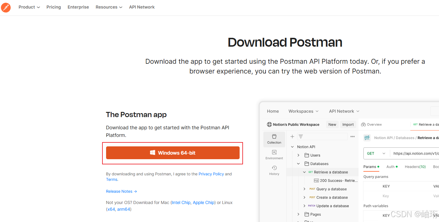Open the Overview tab
Screen dimensions: 439x222
click(x=371, y=124)
